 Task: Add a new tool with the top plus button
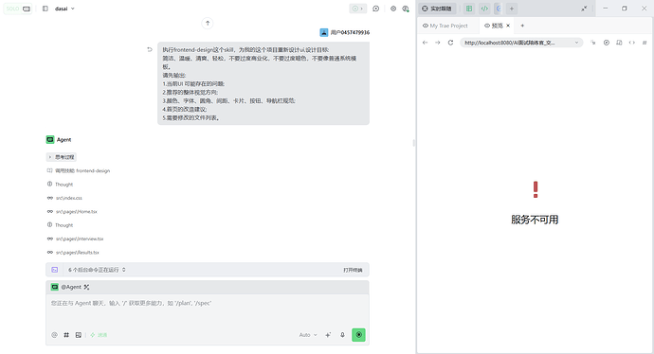tap(512, 9)
